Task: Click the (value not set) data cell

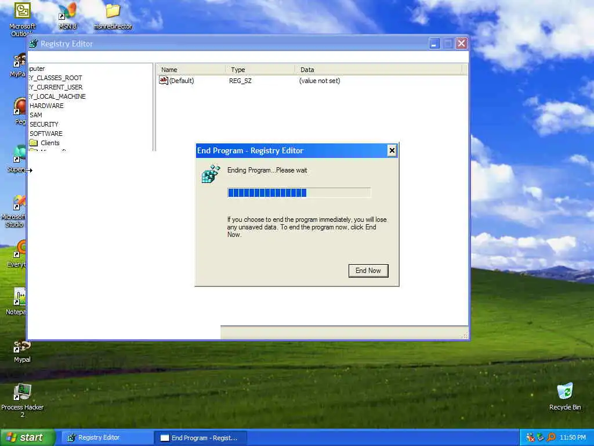Action: point(320,80)
